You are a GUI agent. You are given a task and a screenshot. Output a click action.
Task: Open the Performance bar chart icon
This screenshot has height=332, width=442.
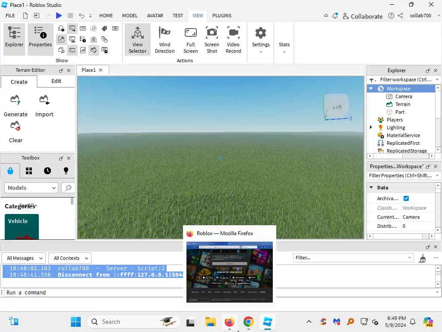[83, 50]
